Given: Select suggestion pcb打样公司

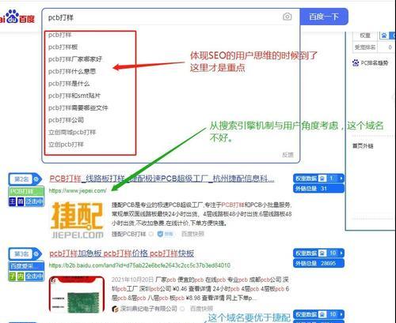Looking at the screenshot, I should [x=66, y=120].
